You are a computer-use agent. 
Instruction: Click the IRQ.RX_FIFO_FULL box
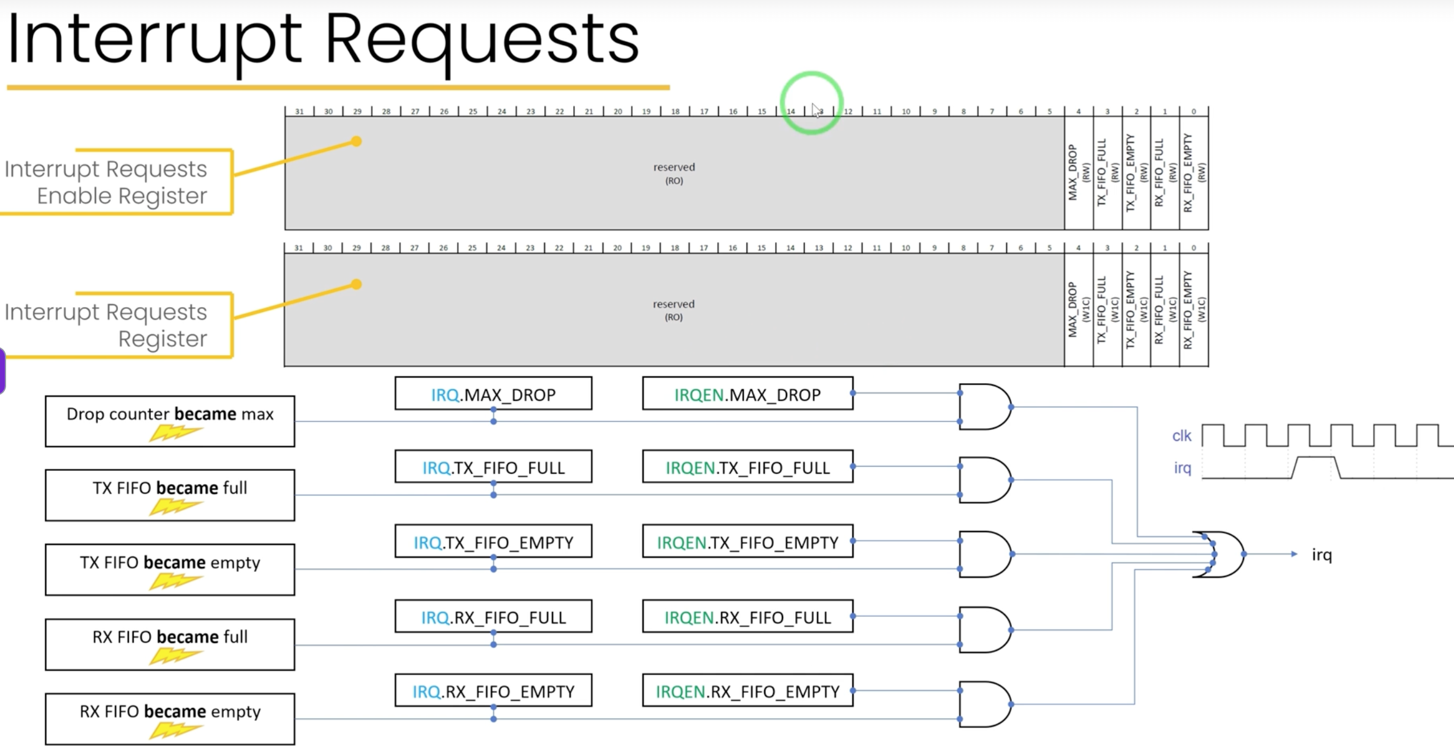[493, 617]
